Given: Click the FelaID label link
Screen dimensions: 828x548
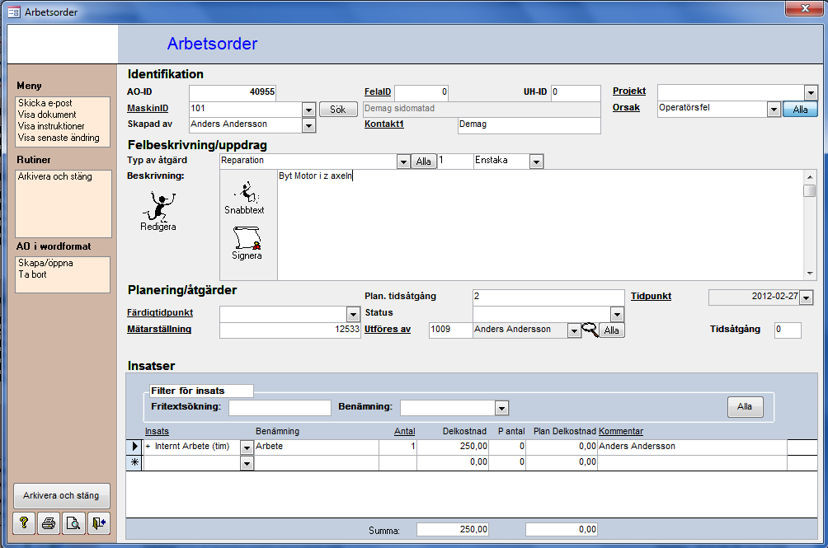Looking at the screenshot, I should [x=378, y=91].
